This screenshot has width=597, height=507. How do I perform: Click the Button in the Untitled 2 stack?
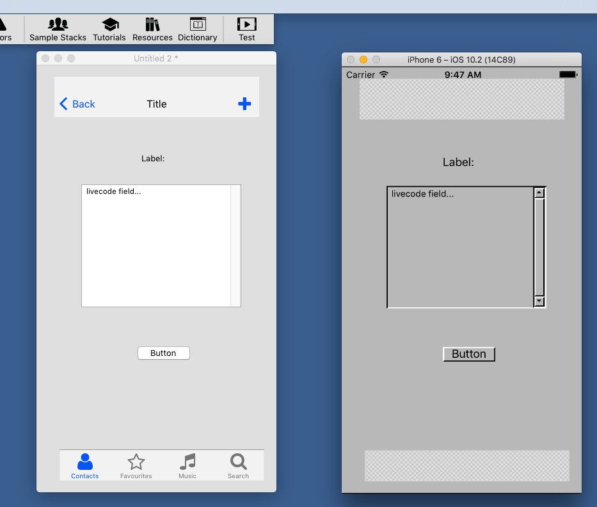point(163,353)
